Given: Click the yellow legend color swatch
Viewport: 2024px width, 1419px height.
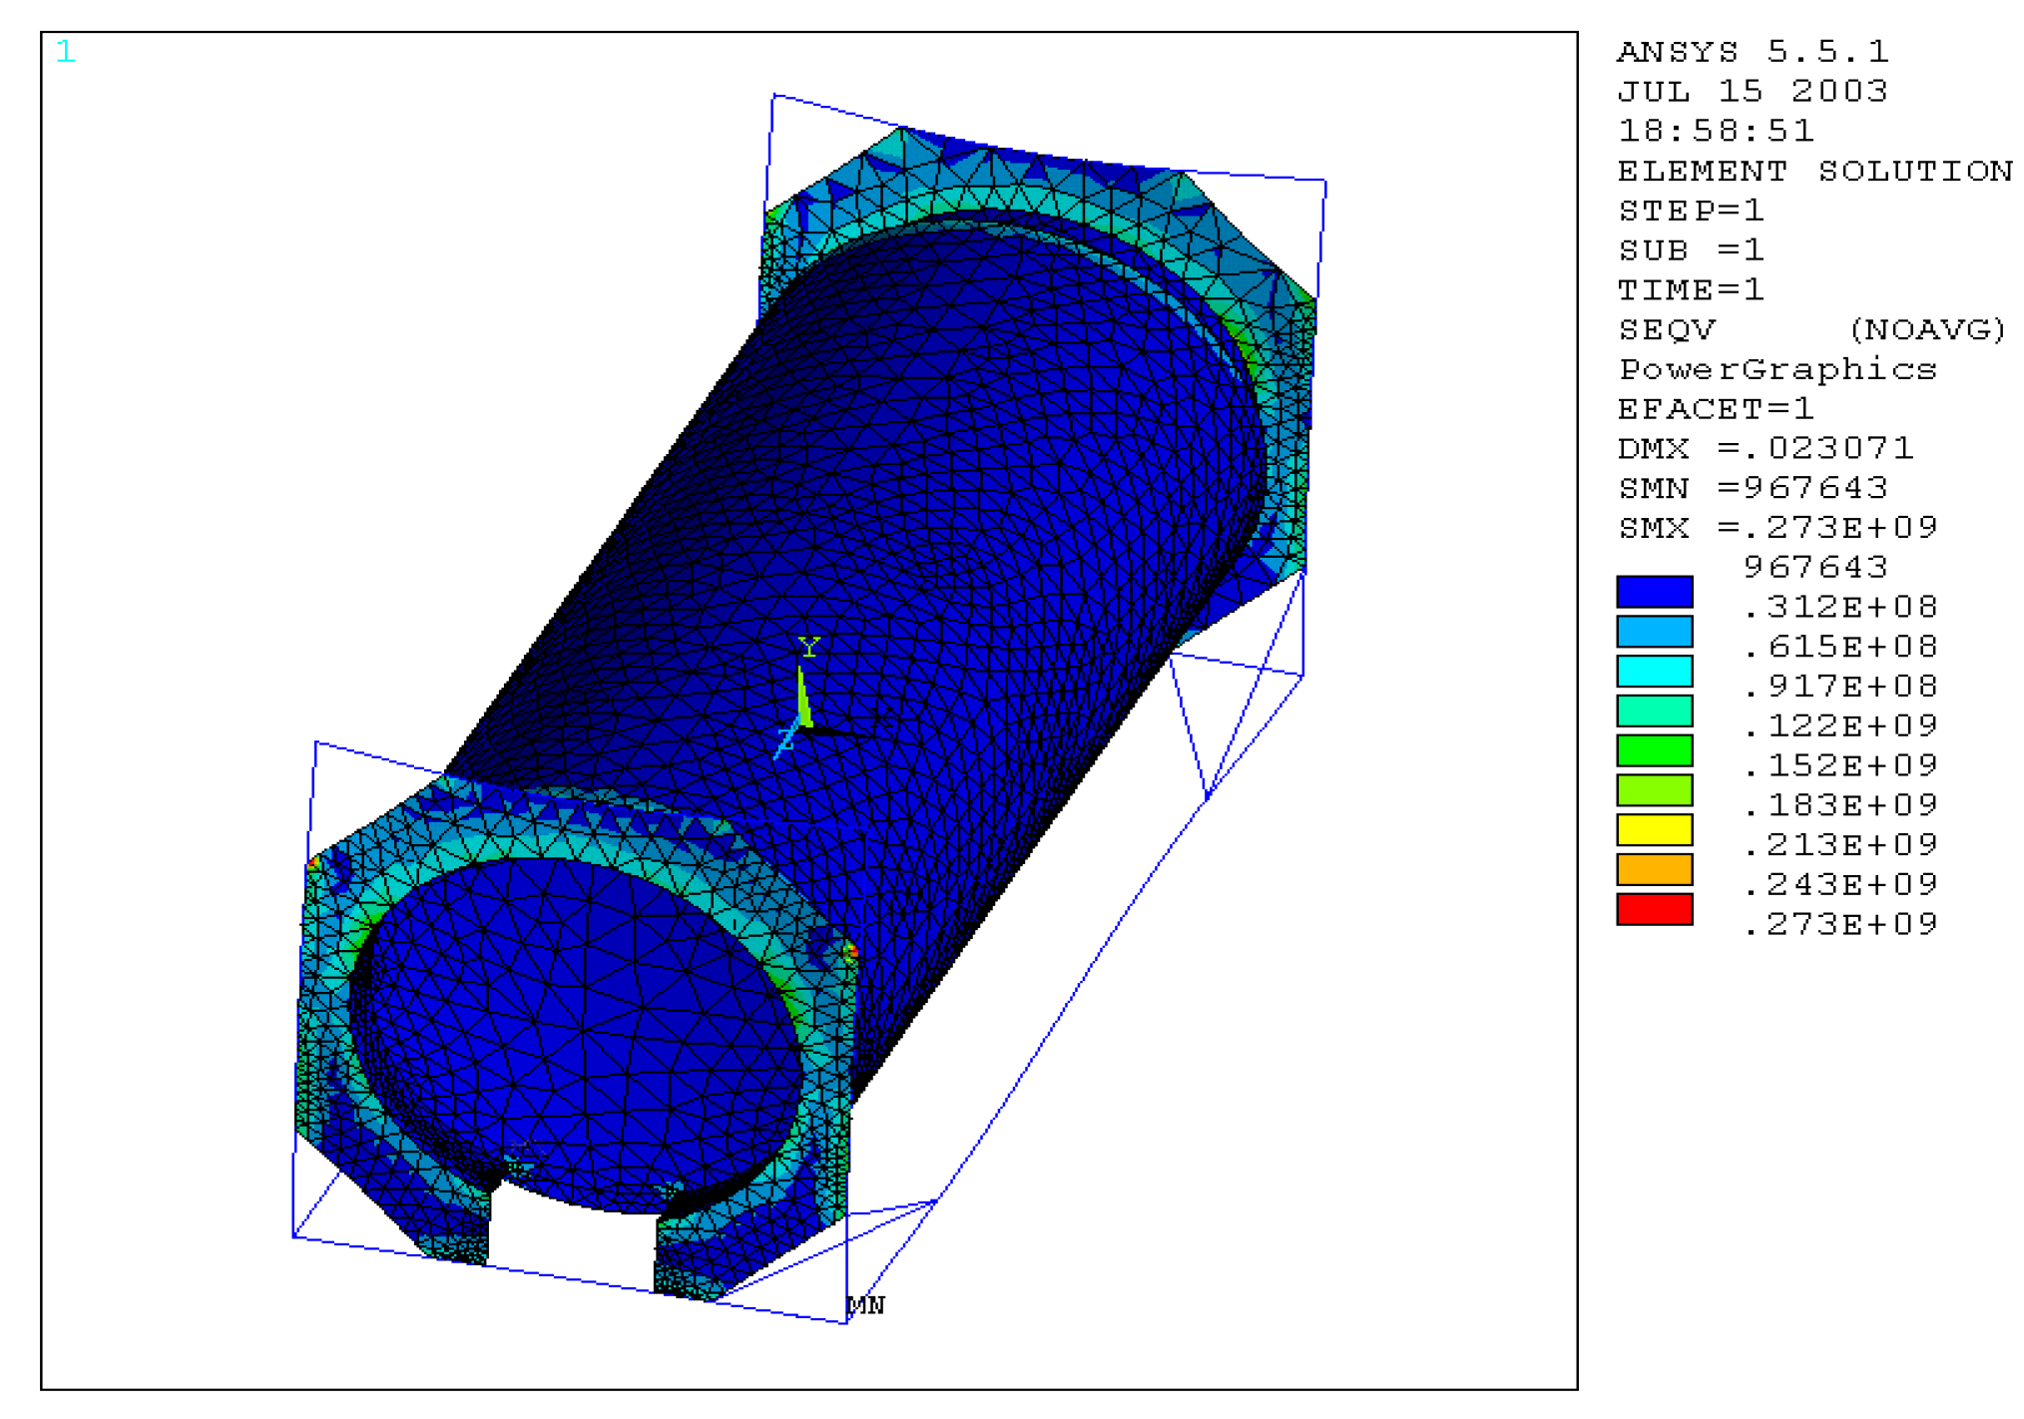Looking at the screenshot, I should [1654, 830].
